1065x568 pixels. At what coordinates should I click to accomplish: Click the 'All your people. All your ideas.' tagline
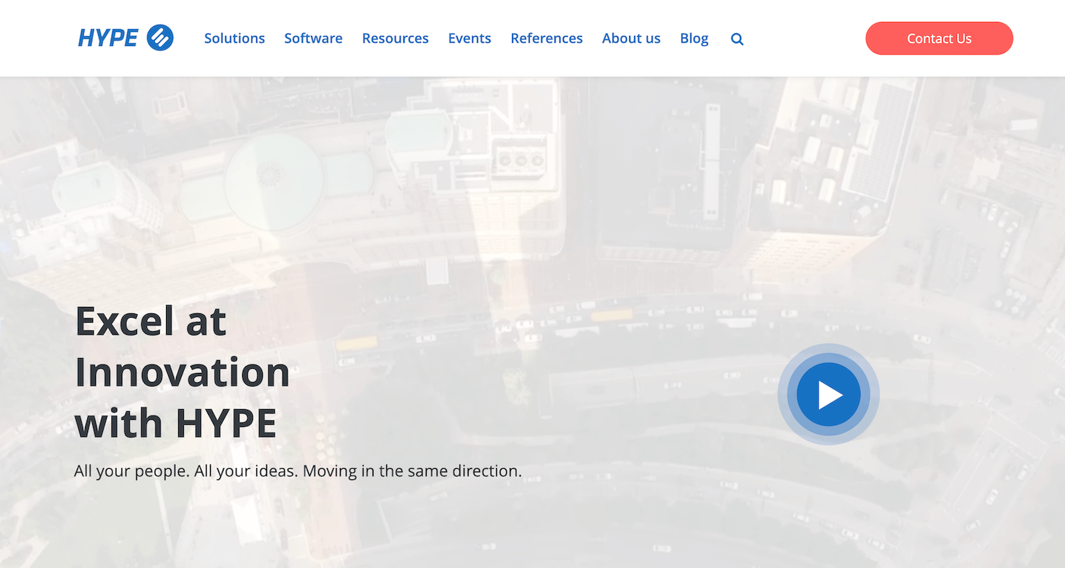click(x=298, y=471)
